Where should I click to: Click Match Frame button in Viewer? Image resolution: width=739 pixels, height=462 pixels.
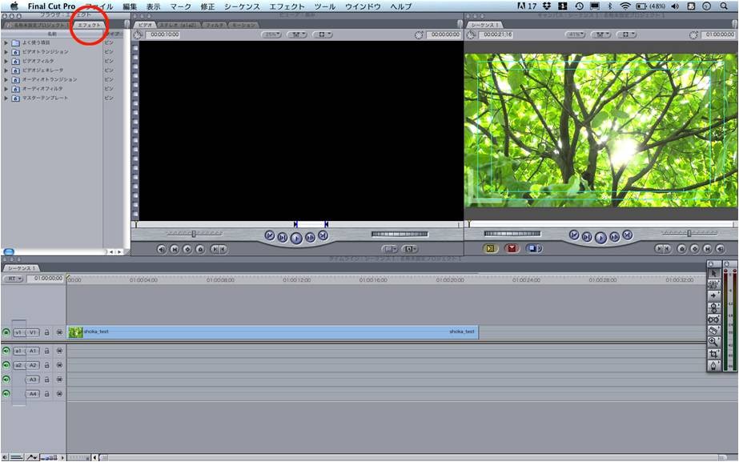tap(162, 249)
